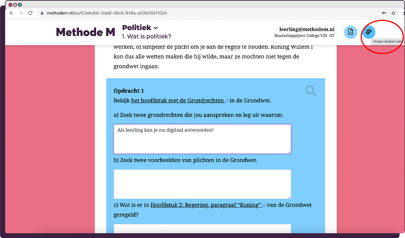Viewport: 405px width, 238px height.
Task: Request grading with double-check icon
Action: [x=369, y=32]
